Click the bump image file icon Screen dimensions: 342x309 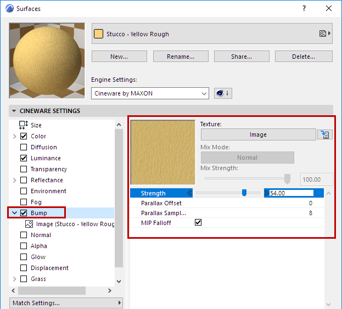pos(29,224)
